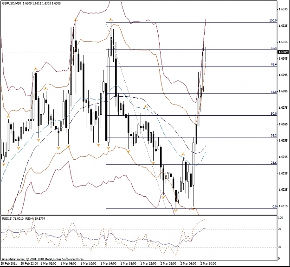The height and width of the screenshot is (267, 290).
Task: Select the 61.8 Fibonacci level label
Action: pyautogui.click(x=274, y=92)
